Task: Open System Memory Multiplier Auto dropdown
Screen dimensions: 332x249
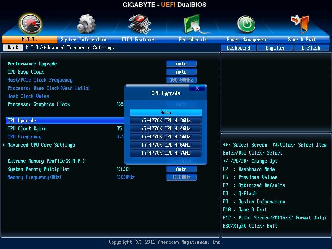Action: (x=181, y=169)
